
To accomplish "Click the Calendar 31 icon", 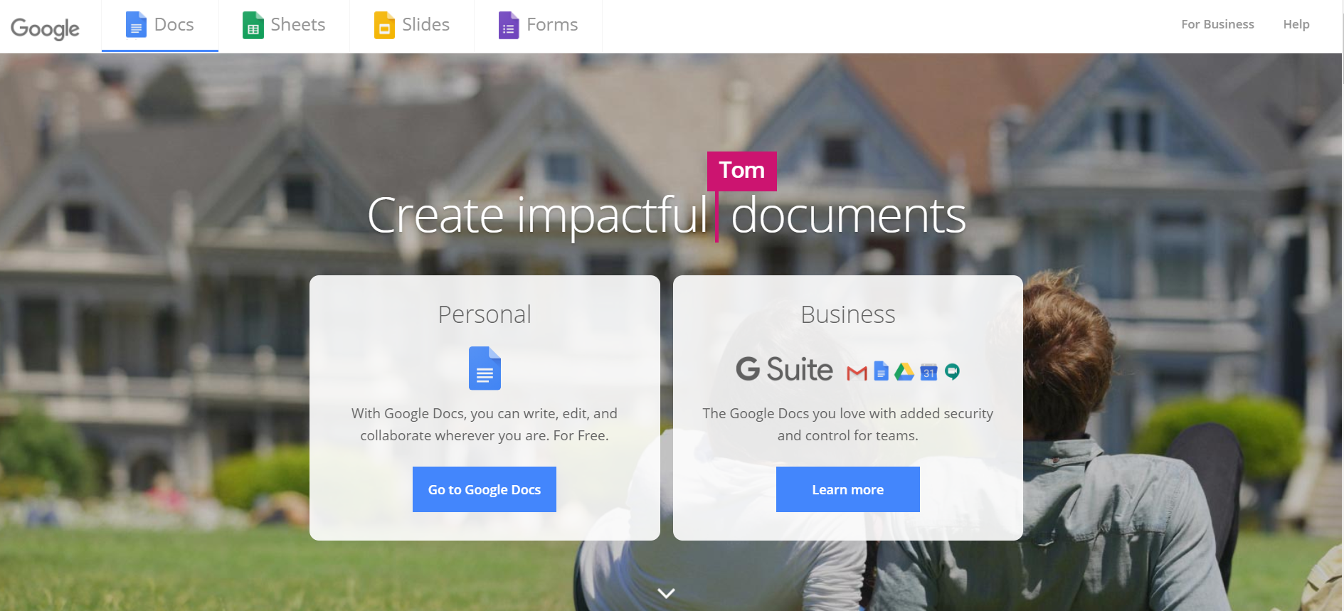I will [x=928, y=371].
